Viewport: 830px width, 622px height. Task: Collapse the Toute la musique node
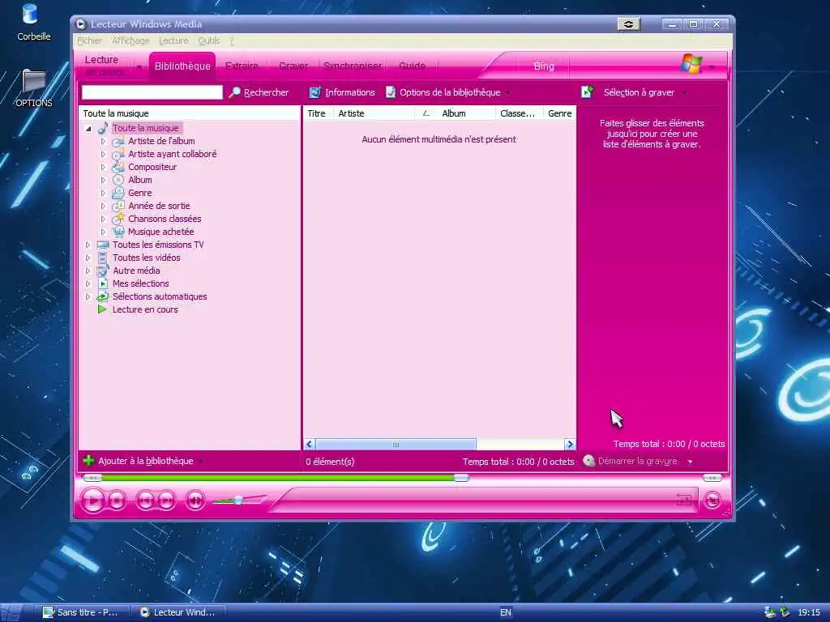tap(88, 129)
